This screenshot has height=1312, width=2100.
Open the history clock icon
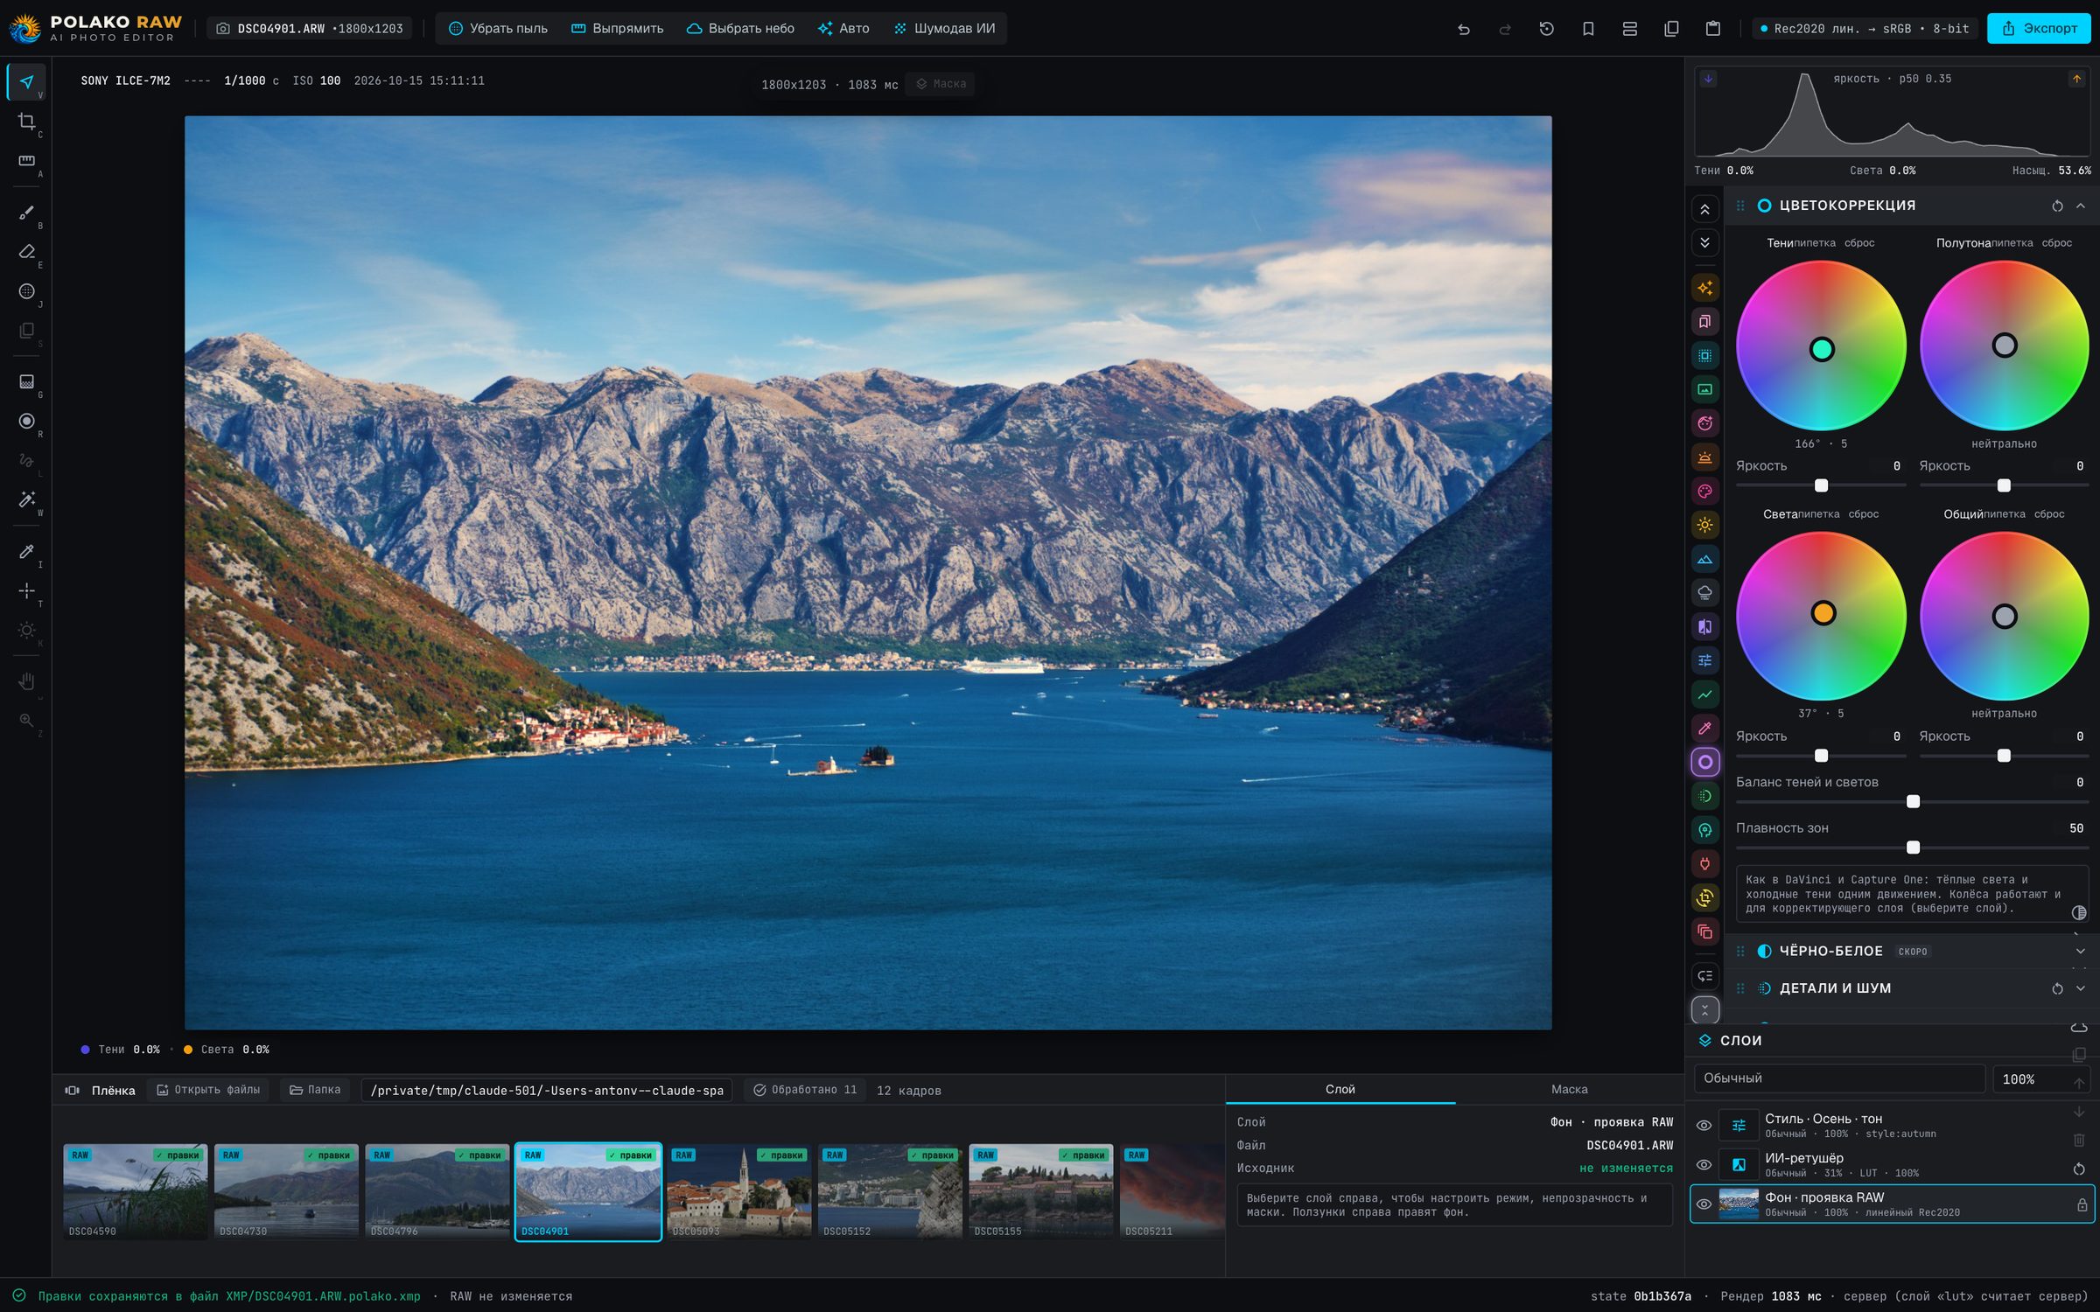(x=1546, y=29)
